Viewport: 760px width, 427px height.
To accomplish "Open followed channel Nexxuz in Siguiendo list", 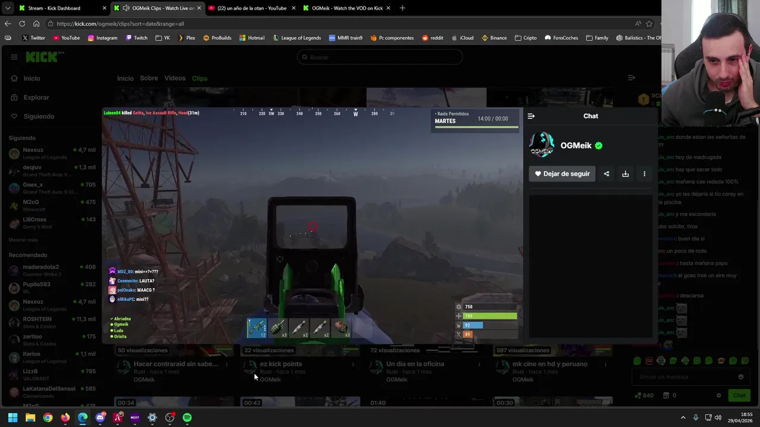I will [52, 153].
